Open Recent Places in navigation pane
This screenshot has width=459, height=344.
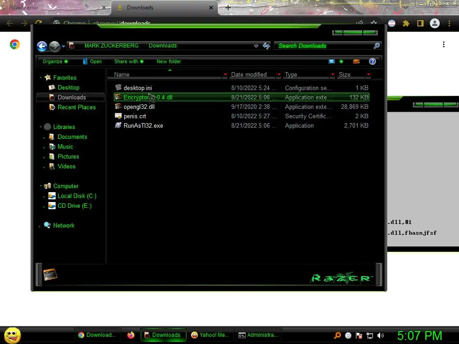pyautogui.click(x=77, y=107)
